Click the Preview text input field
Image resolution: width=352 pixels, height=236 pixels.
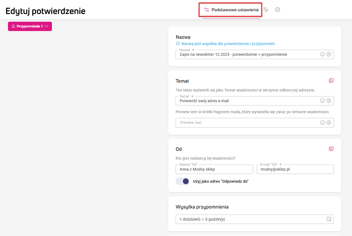coord(247,123)
